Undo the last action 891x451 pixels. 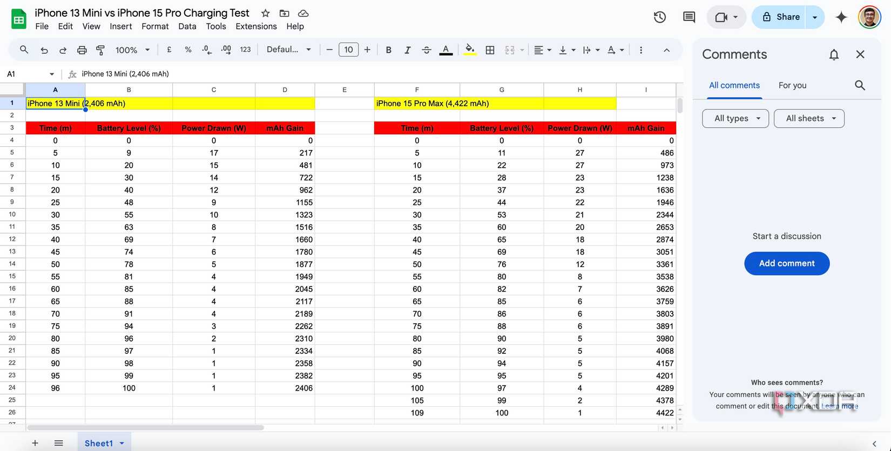(44, 50)
